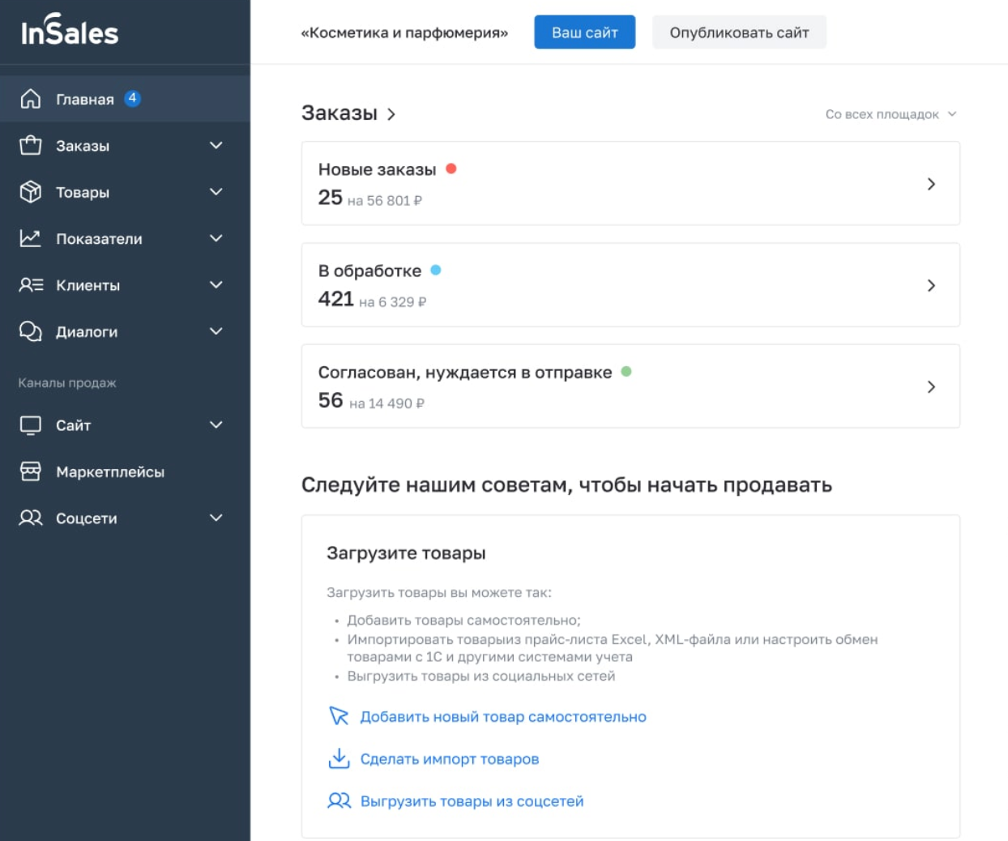The height and width of the screenshot is (841, 1008).
Task: Open Новые заказы via its right chevron
Action: tap(931, 184)
